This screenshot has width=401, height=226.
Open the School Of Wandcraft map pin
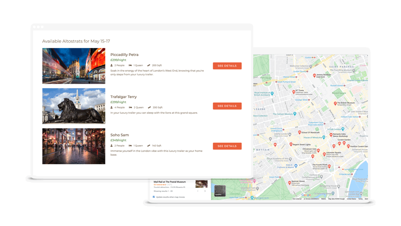[300, 132]
